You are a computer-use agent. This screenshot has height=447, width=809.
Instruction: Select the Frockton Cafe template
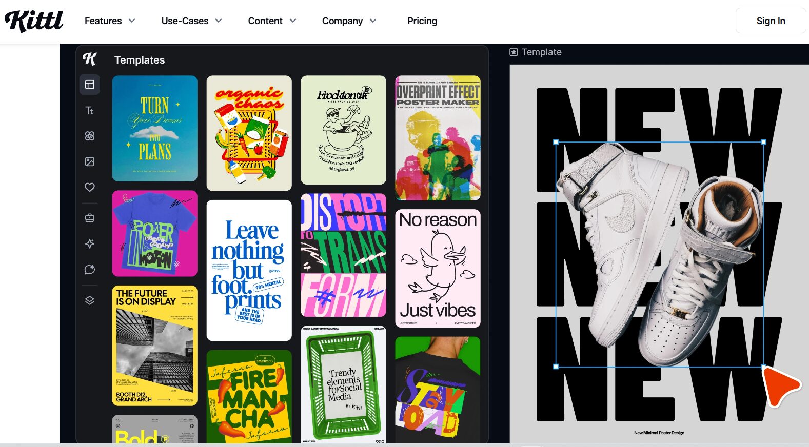click(x=344, y=130)
